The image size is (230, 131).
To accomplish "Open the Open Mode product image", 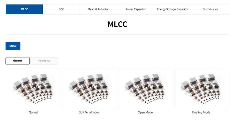I will pyautogui.click(x=145, y=89).
